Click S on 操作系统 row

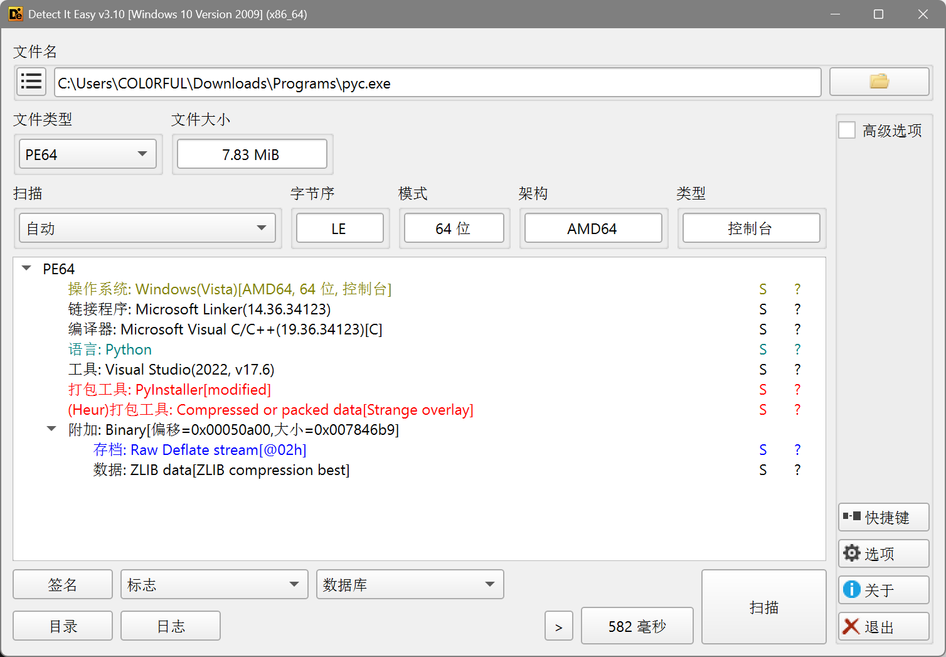(x=763, y=289)
